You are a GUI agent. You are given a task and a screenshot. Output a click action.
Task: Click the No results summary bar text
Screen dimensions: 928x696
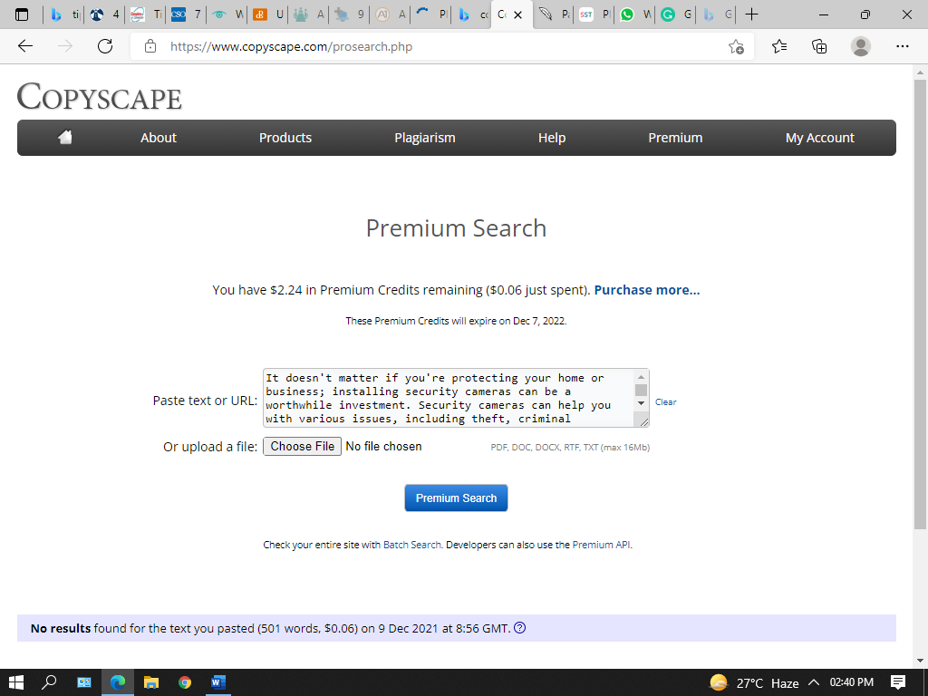[270, 628]
